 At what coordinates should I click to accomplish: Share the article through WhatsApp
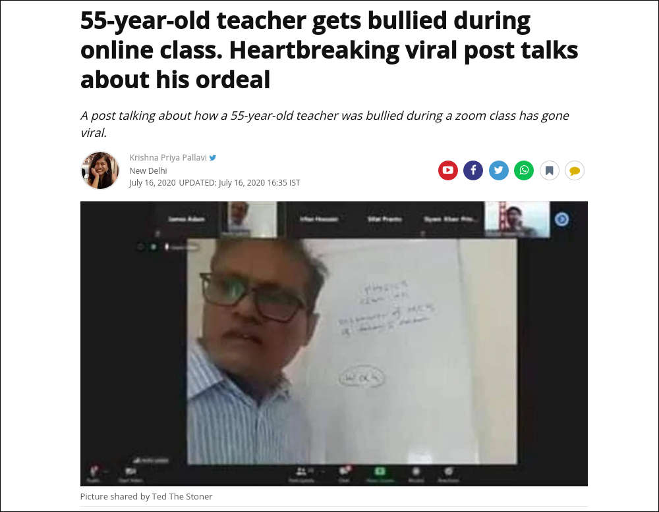tap(524, 170)
